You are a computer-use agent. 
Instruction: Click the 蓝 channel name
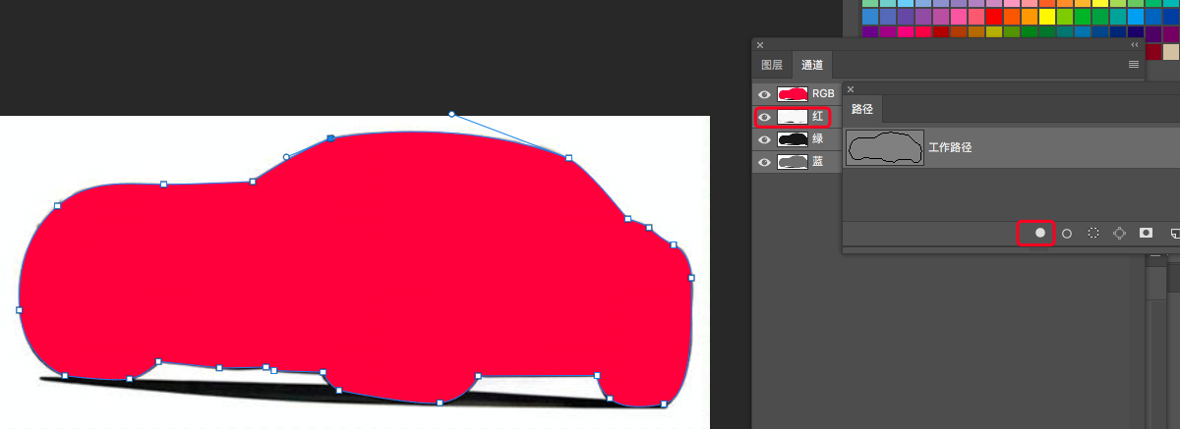pos(818,162)
